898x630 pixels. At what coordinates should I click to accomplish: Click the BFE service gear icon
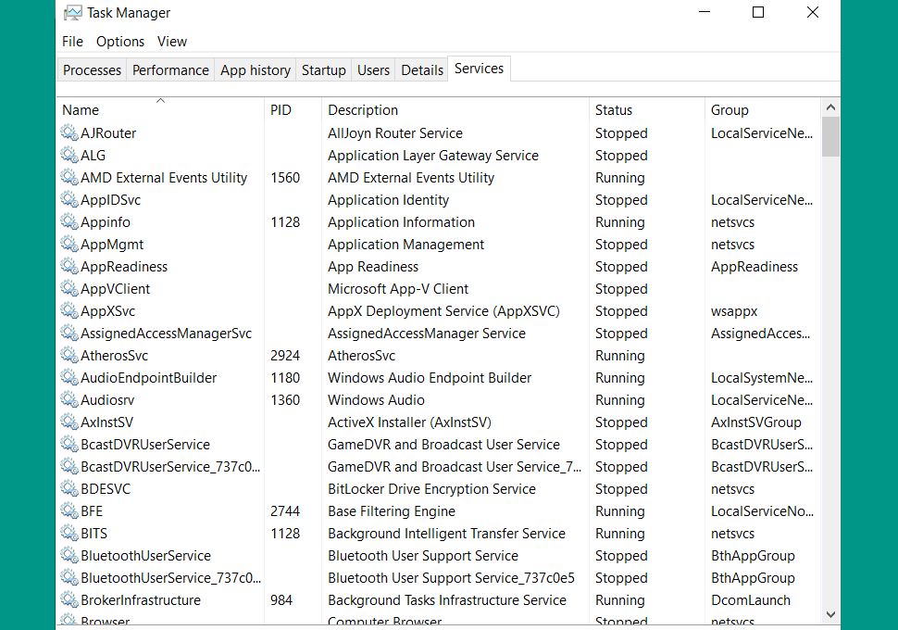(69, 511)
